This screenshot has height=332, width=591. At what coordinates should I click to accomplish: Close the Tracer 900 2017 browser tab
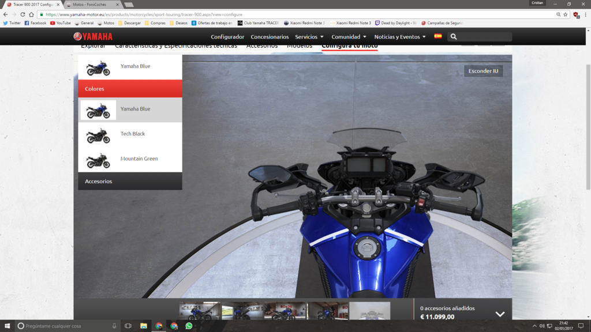[x=58, y=5]
